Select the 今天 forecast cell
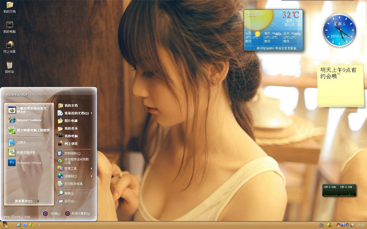 pos(254,38)
